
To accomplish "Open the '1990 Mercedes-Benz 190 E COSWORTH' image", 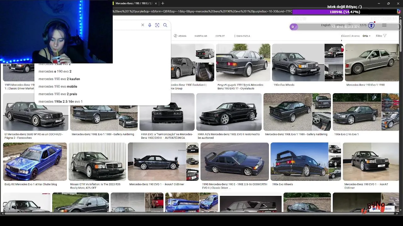I will click(235, 162).
